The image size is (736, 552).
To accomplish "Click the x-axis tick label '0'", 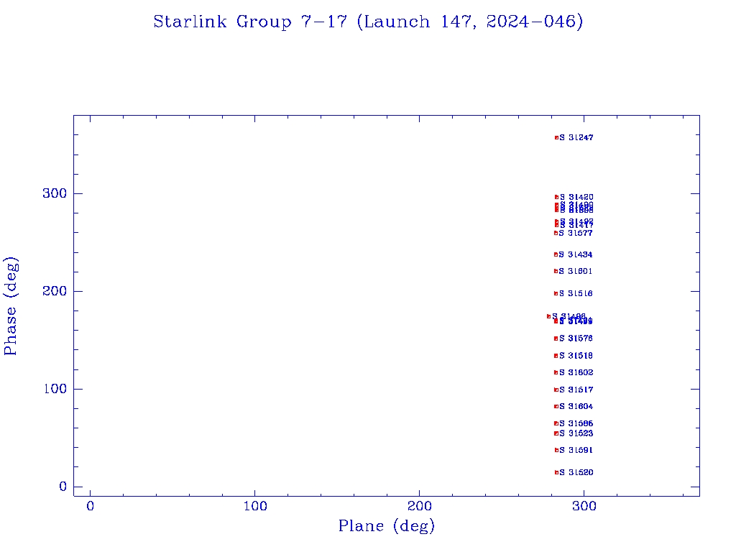I will pyautogui.click(x=90, y=506).
